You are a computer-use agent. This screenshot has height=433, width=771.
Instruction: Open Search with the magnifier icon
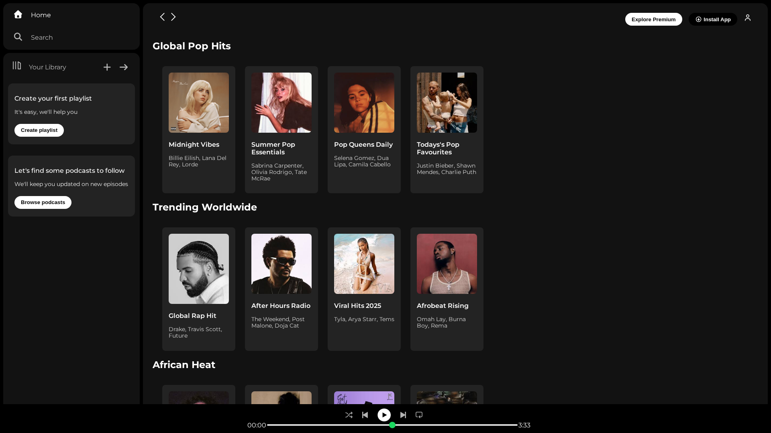(18, 37)
